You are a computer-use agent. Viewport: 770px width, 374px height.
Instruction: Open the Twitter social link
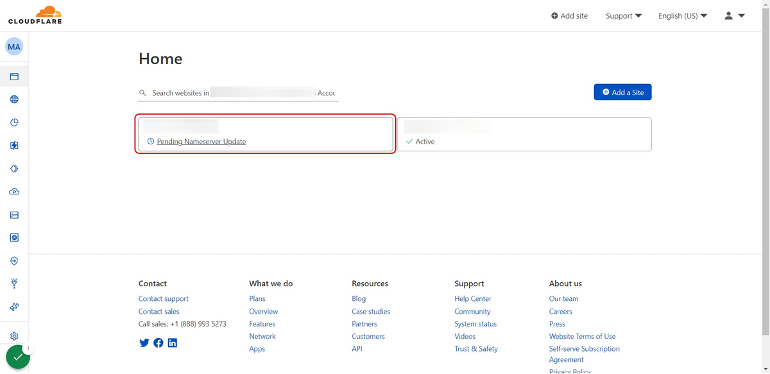coord(144,343)
